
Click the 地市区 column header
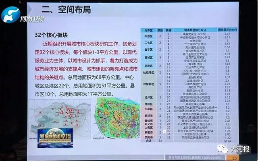149,30
